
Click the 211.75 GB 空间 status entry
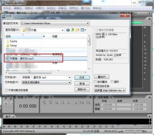91,131
